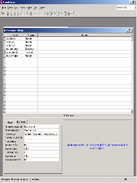Open the Help (Справка) menu
Screen dimensions: 137x183
tap(42, 8)
